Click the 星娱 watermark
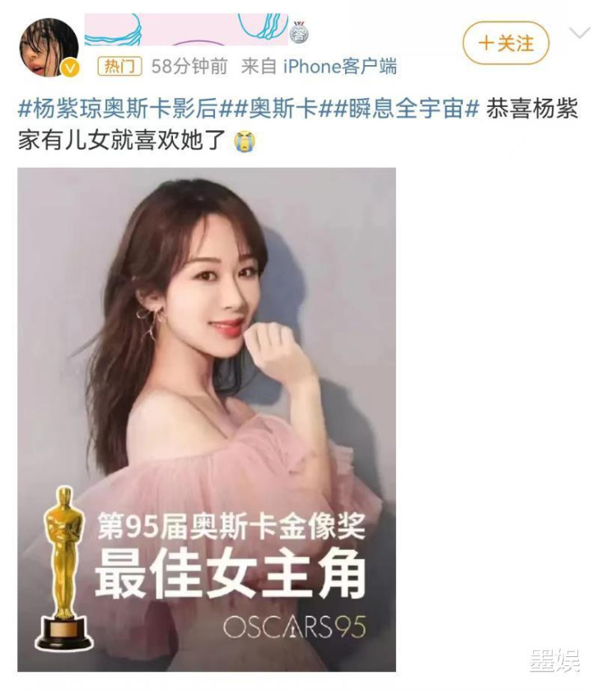Image resolution: width=593 pixels, height=690 pixels. point(554,660)
